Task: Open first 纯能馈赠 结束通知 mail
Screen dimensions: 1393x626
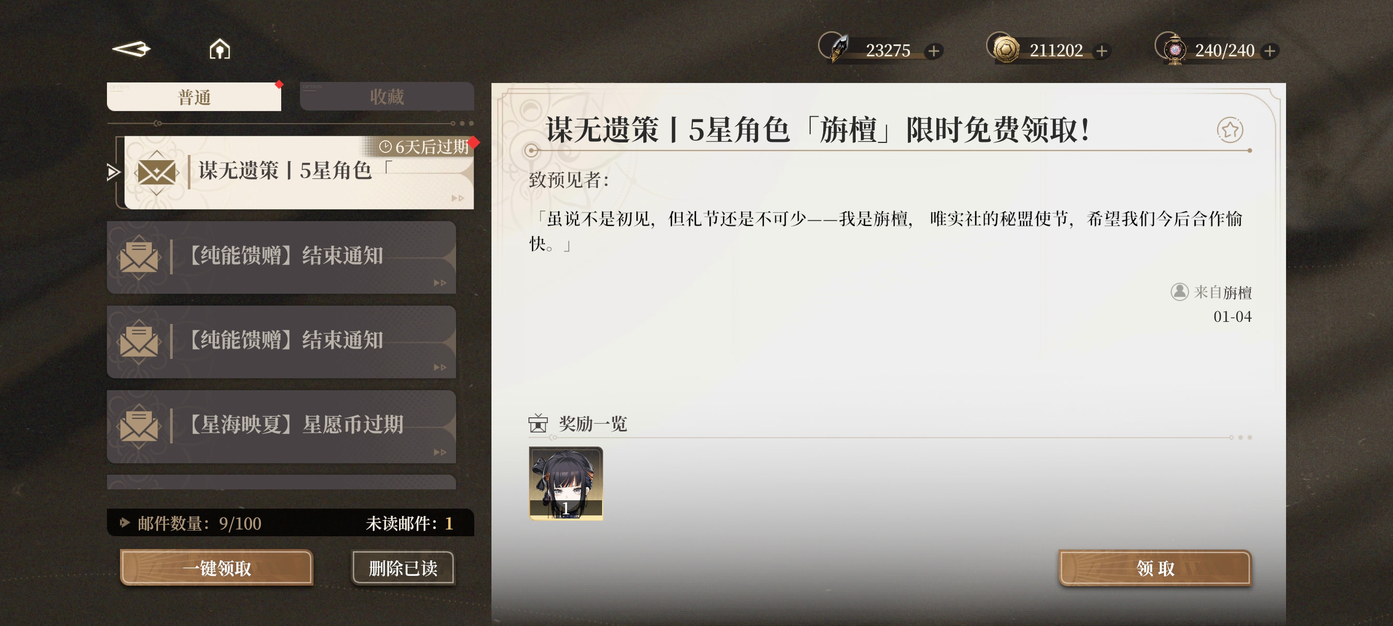Action: [x=281, y=257]
